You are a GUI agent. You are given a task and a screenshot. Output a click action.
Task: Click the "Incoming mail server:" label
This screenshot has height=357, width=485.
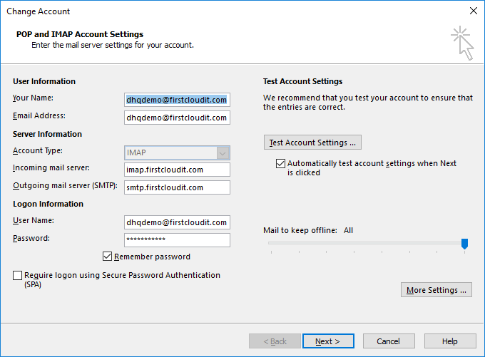(51, 168)
